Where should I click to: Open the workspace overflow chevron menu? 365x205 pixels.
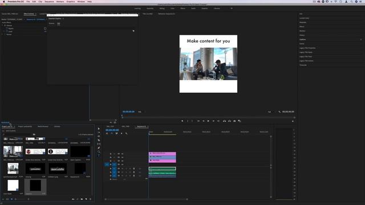[232, 9]
